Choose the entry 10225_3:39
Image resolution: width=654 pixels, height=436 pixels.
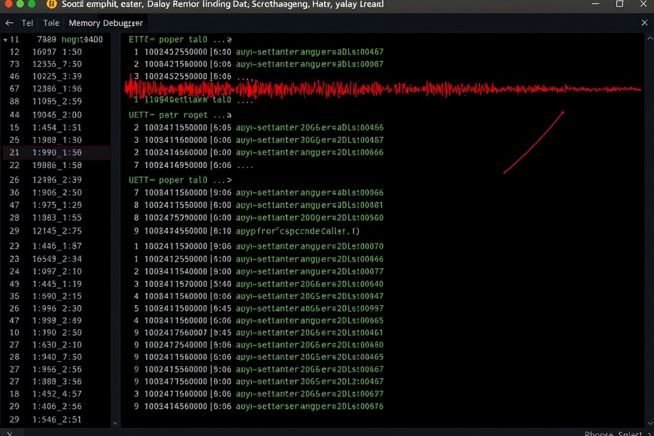pos(57,76)
